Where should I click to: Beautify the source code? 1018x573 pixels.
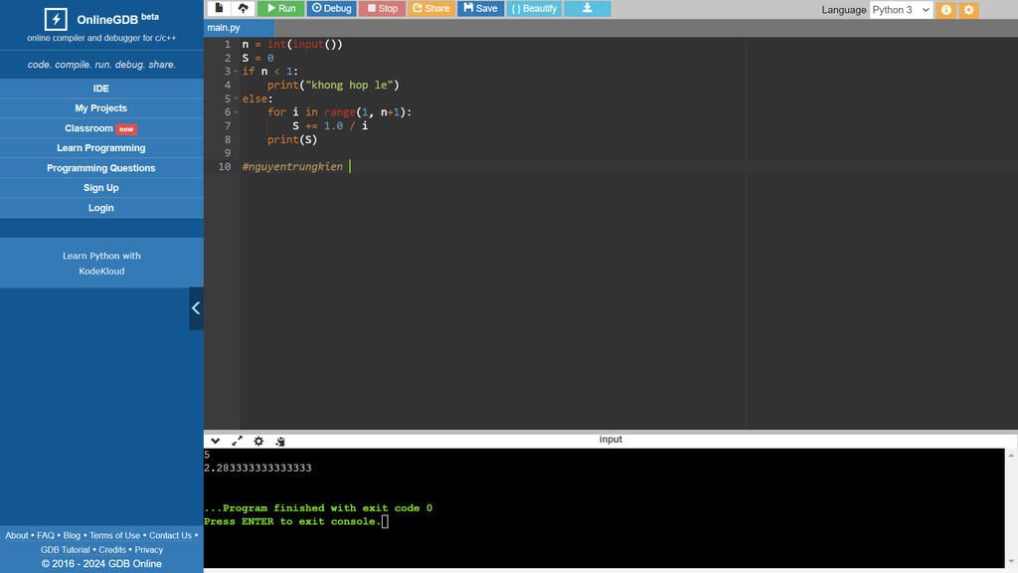(534, 8)
